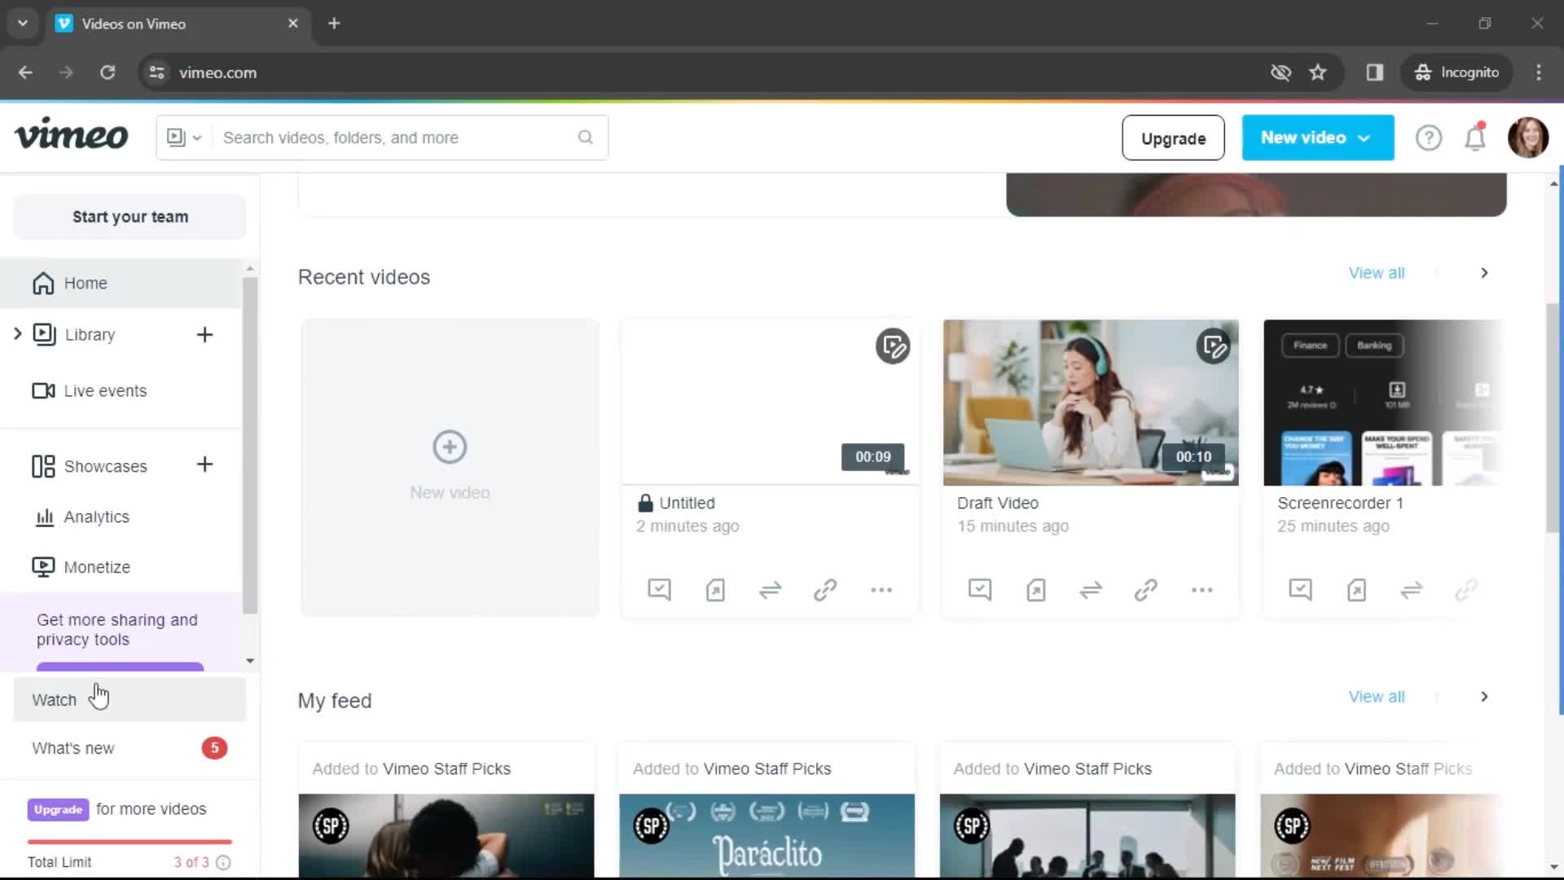Copy link icon under Untitled video
The image size is (1564, 880).
point(825,589)
